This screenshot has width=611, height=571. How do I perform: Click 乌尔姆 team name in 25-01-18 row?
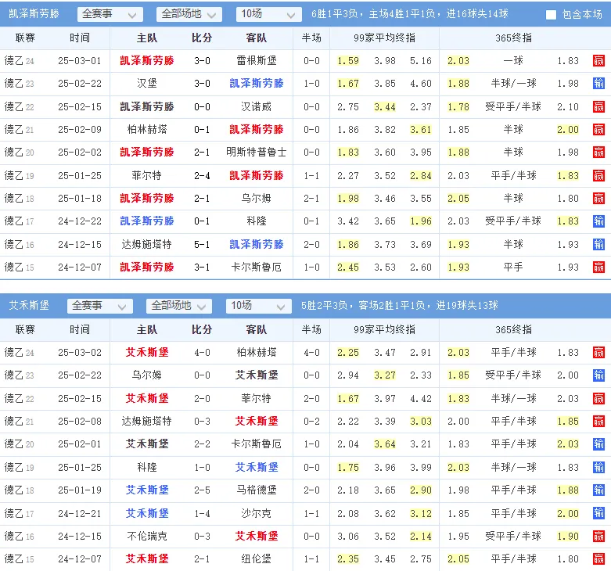pyautogui.click(x=257, y=198)
